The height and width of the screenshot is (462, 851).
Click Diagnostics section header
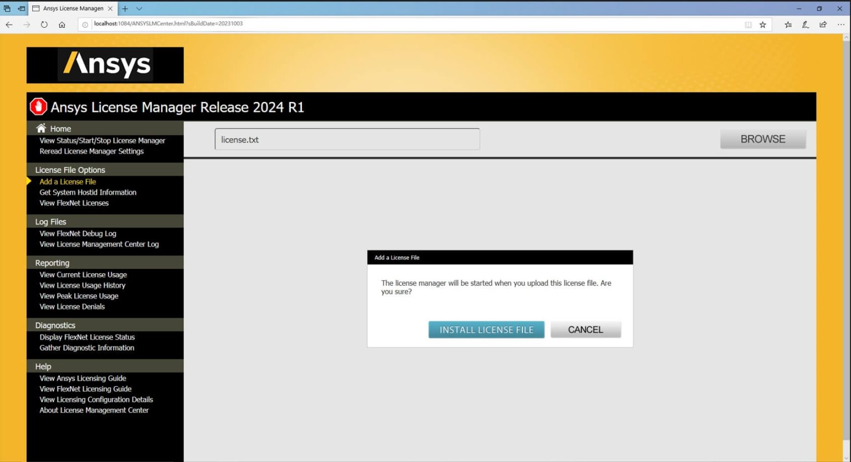105,325
